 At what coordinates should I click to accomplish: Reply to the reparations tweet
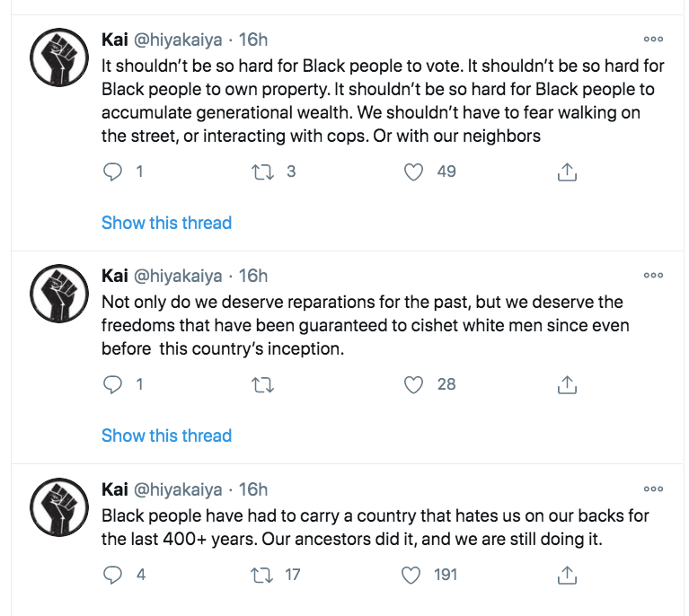pyautogui.click(x=112, y=384)
